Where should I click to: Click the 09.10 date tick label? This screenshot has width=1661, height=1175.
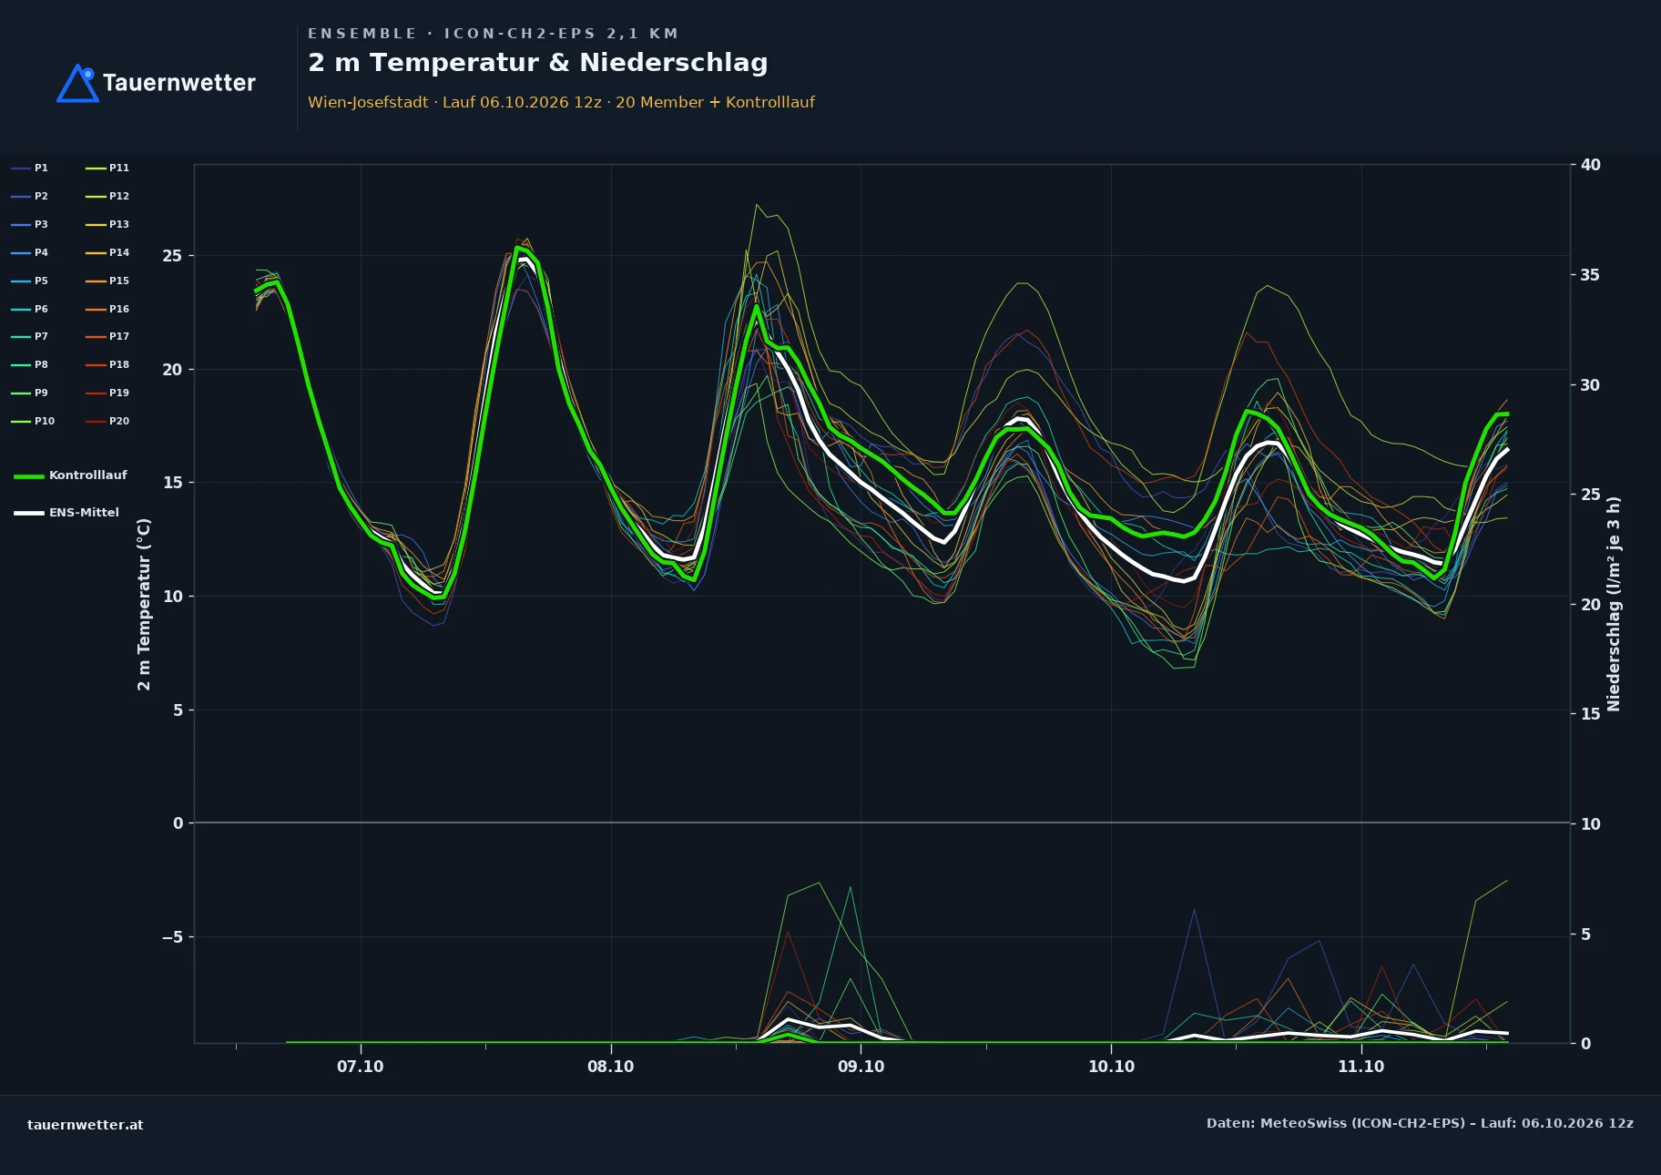(861, 1067)
